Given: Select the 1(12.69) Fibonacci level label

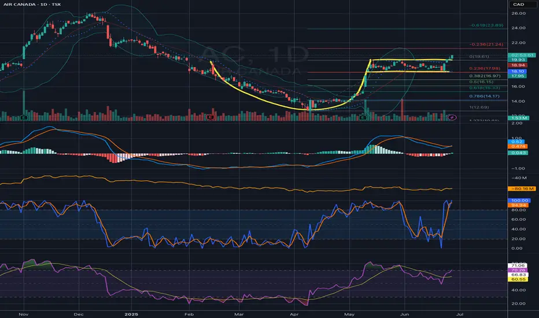Looking at the screenshot, I should (479, 108).
